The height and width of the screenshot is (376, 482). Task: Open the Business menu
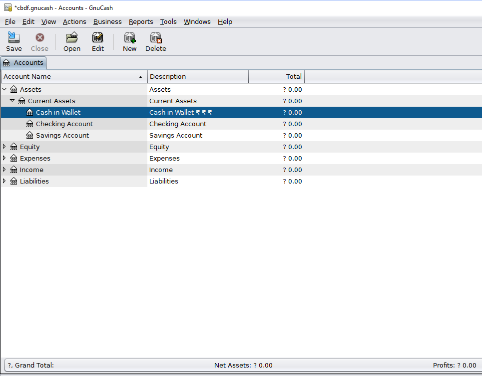point(107,22)
